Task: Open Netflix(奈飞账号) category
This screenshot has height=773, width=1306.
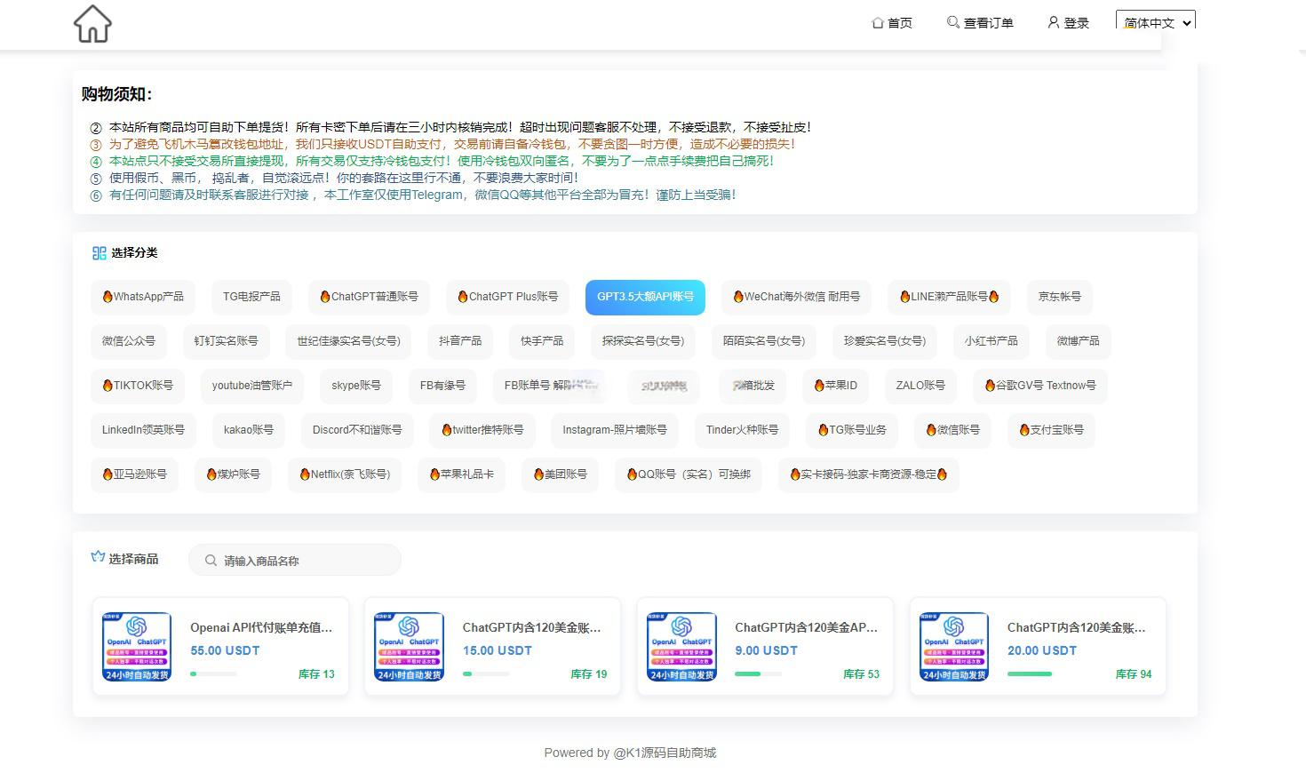Action: click(345, 474)
